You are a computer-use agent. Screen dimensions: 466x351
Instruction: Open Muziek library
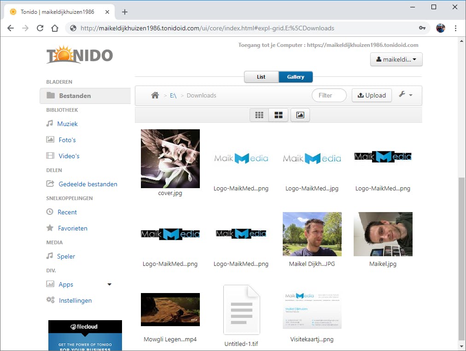coord(67,124)
